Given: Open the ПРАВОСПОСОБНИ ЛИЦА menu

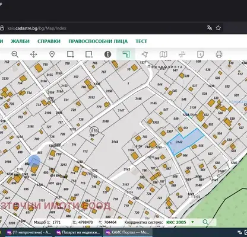Looking at the screenshot, I should point(98,41).
